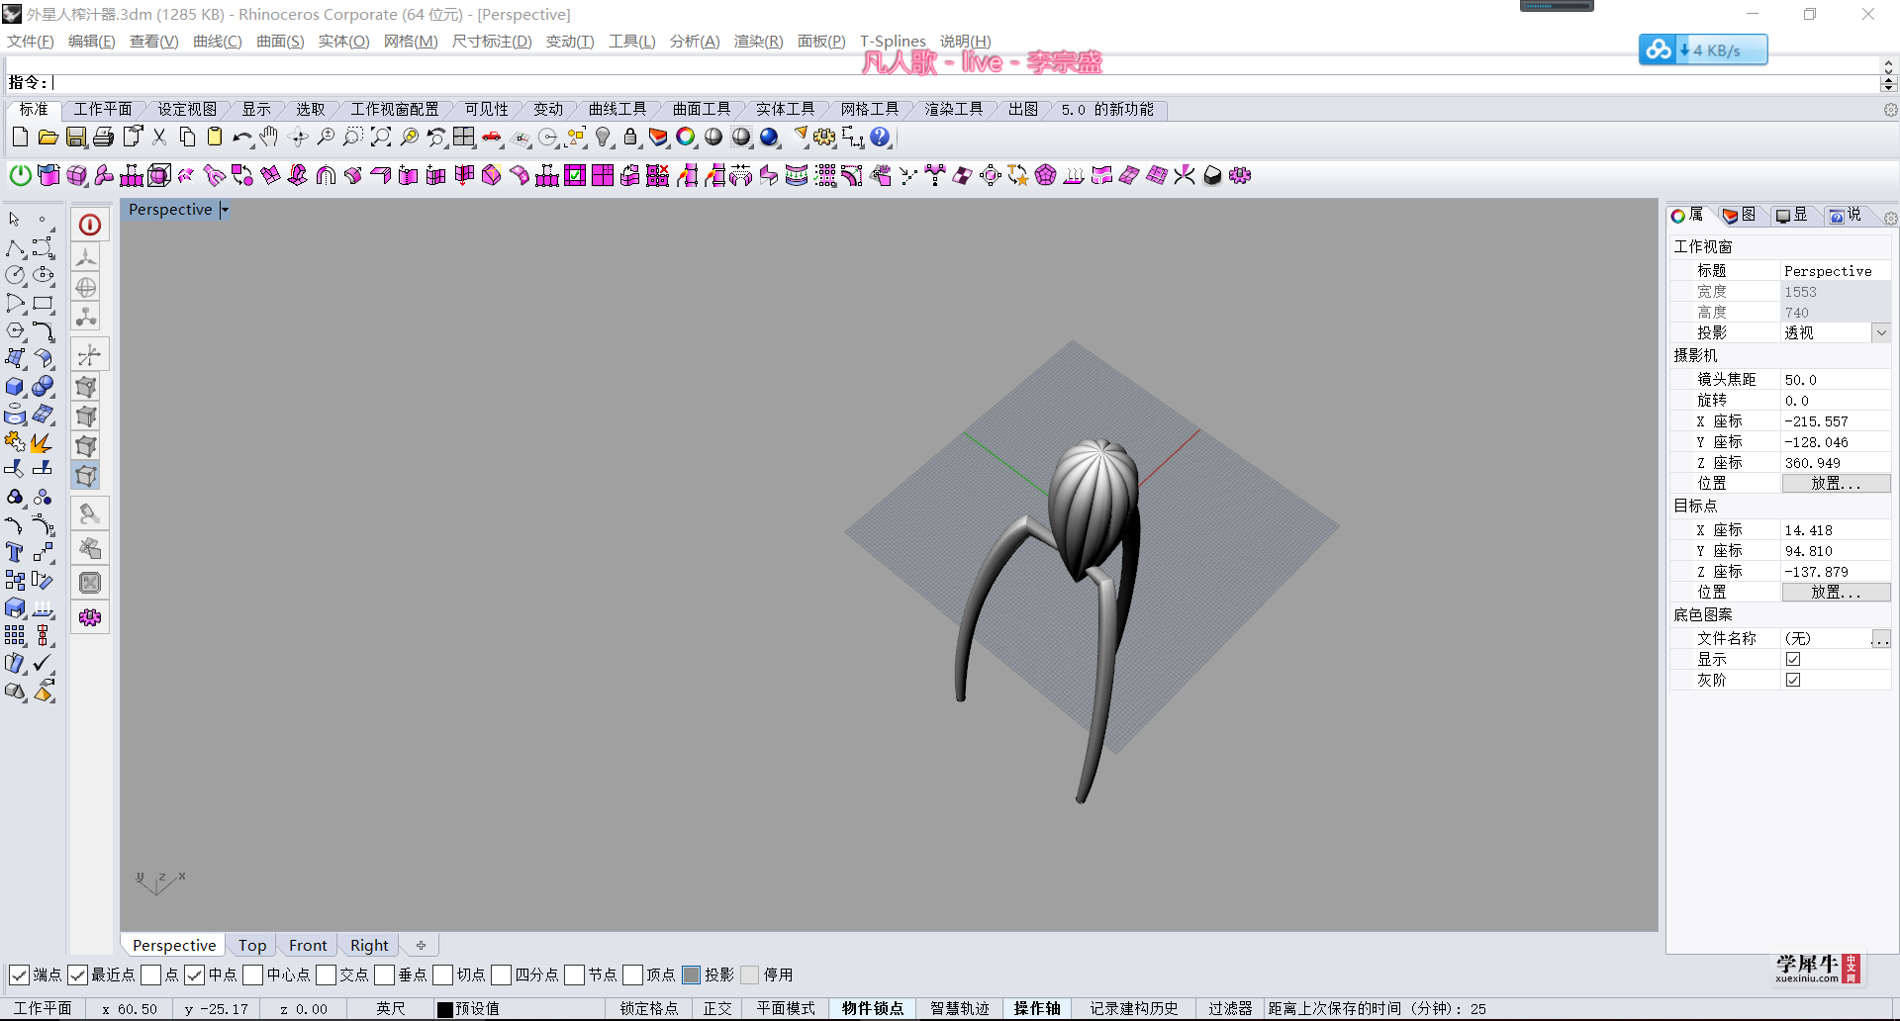Viewport: 1900px width, 1021px height.
Task: Select the Pan hand tool
Action: pyautogui.click(x=269, y=138)
